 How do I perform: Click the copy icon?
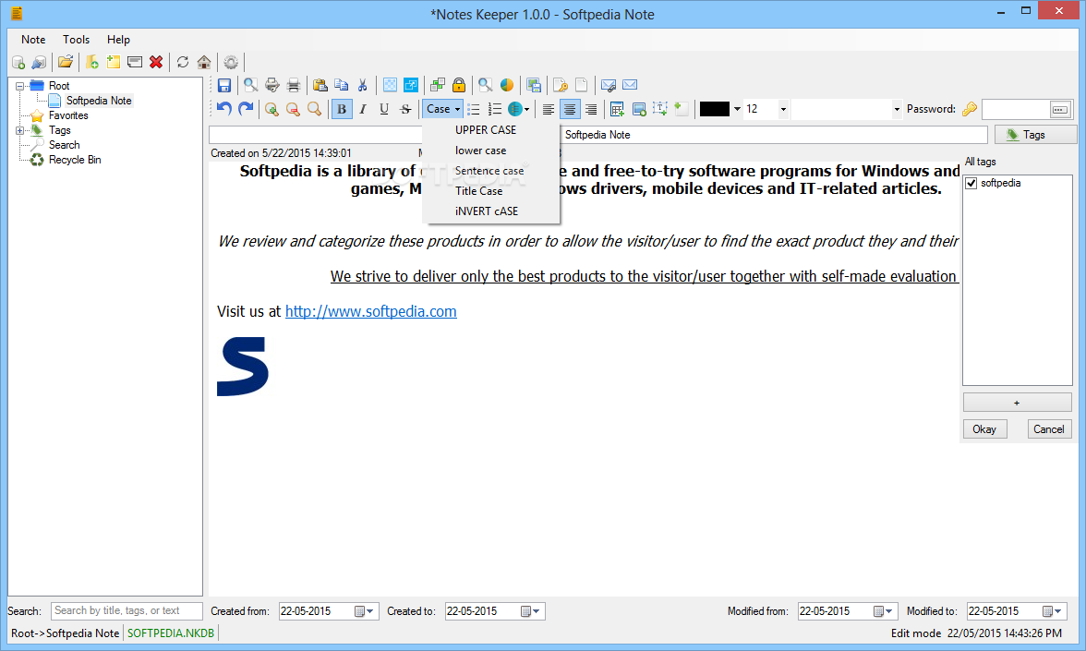click(342, 85)
